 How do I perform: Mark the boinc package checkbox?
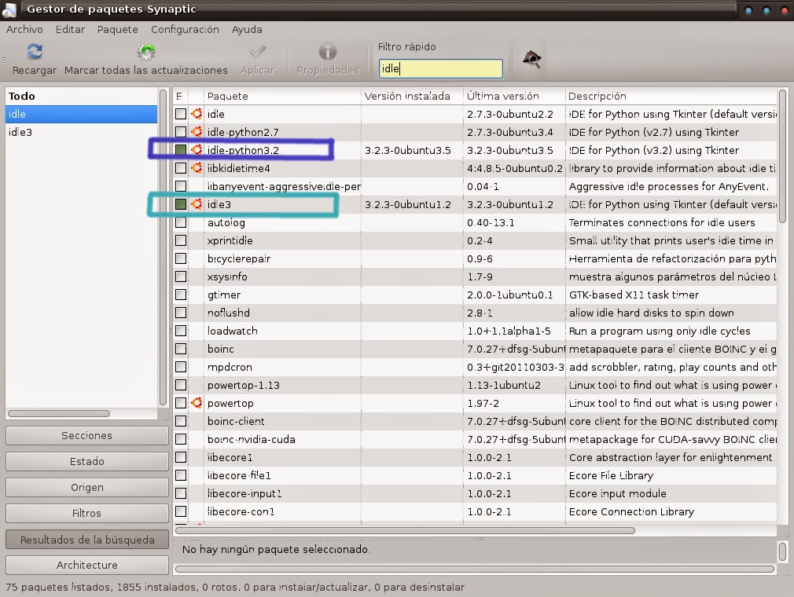(x=180, y=349)
